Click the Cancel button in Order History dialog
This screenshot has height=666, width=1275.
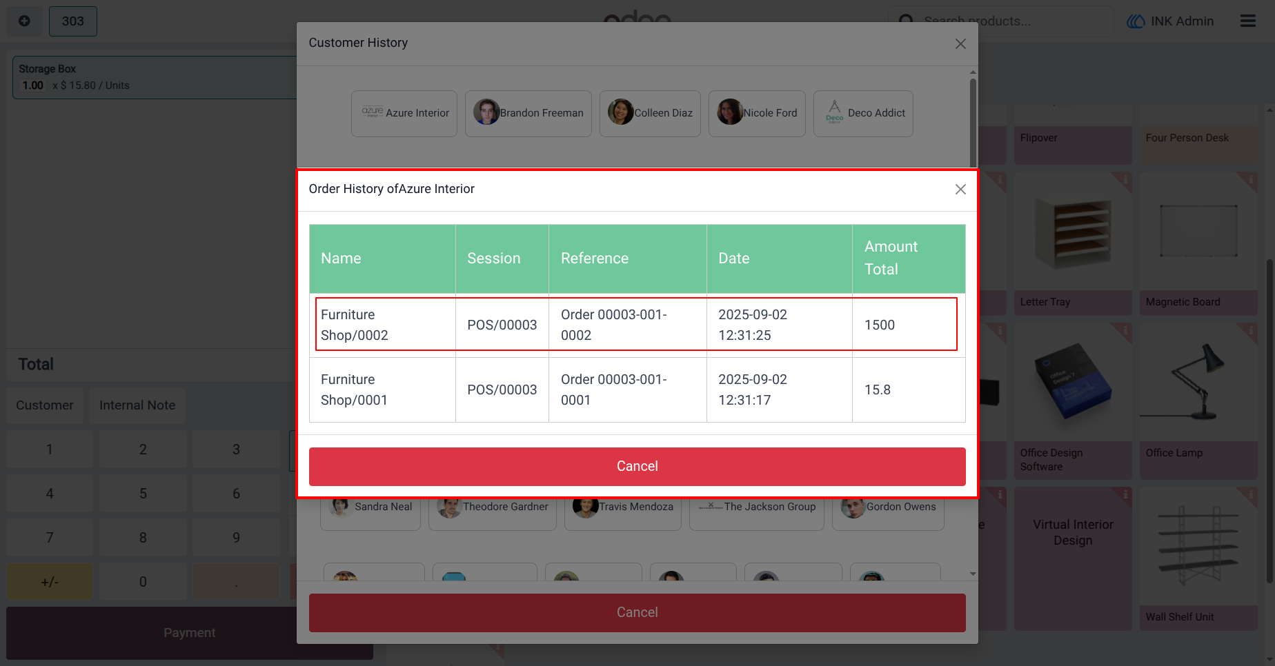click(x=637, y=467)
